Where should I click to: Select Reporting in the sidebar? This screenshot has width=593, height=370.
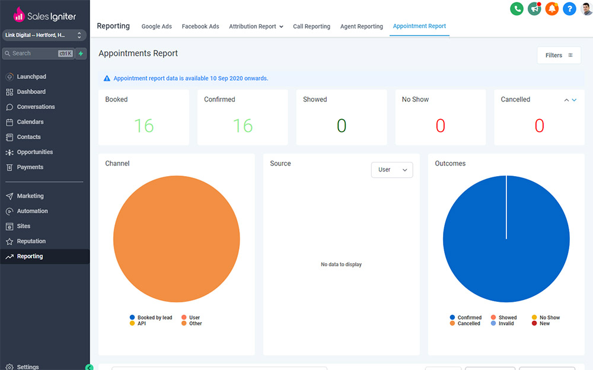(44, 257)
